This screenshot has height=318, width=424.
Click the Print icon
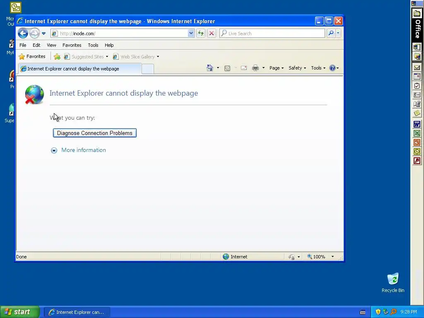pos(255,68)
